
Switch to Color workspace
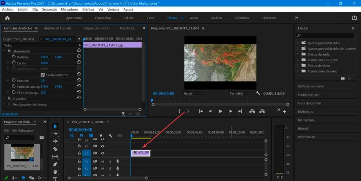[x=151, y=18]
